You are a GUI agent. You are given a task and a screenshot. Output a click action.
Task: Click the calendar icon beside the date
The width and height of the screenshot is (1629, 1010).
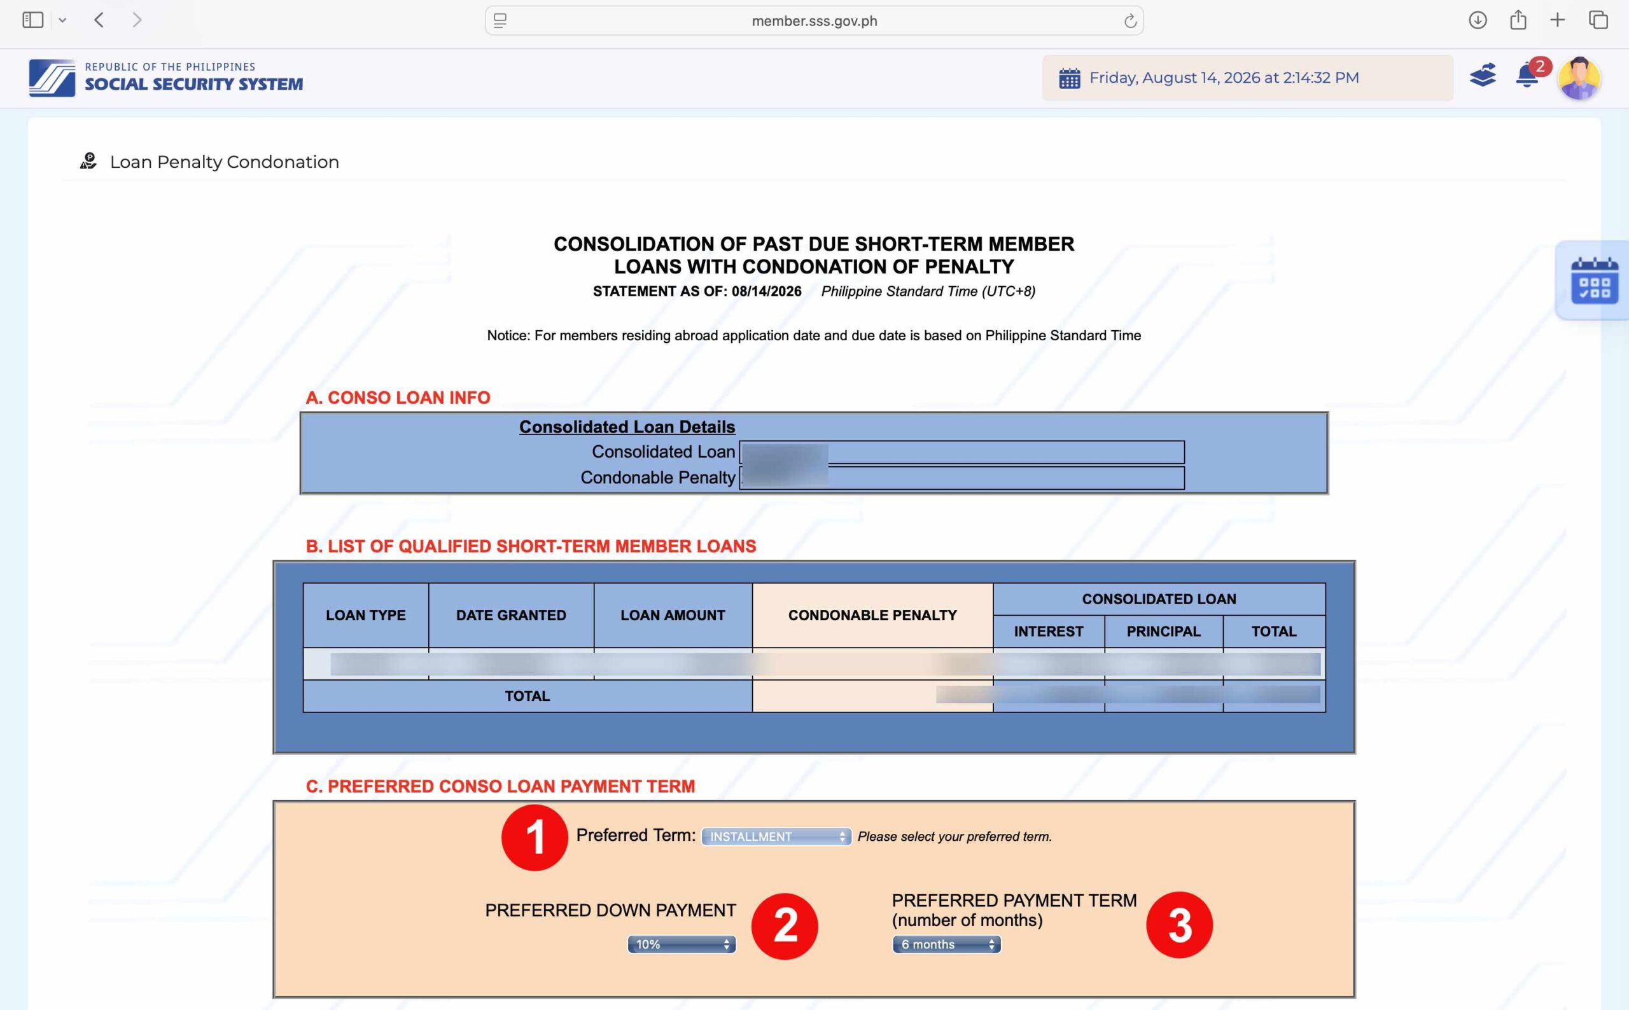click(x=1069, y=78)
